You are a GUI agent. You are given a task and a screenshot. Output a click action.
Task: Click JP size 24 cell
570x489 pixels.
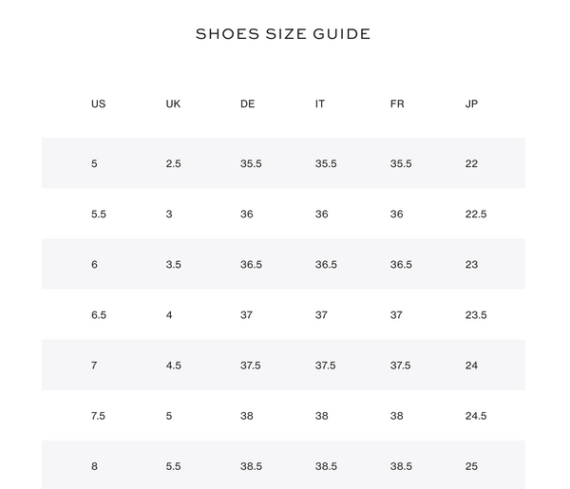[x=471, y=366]
